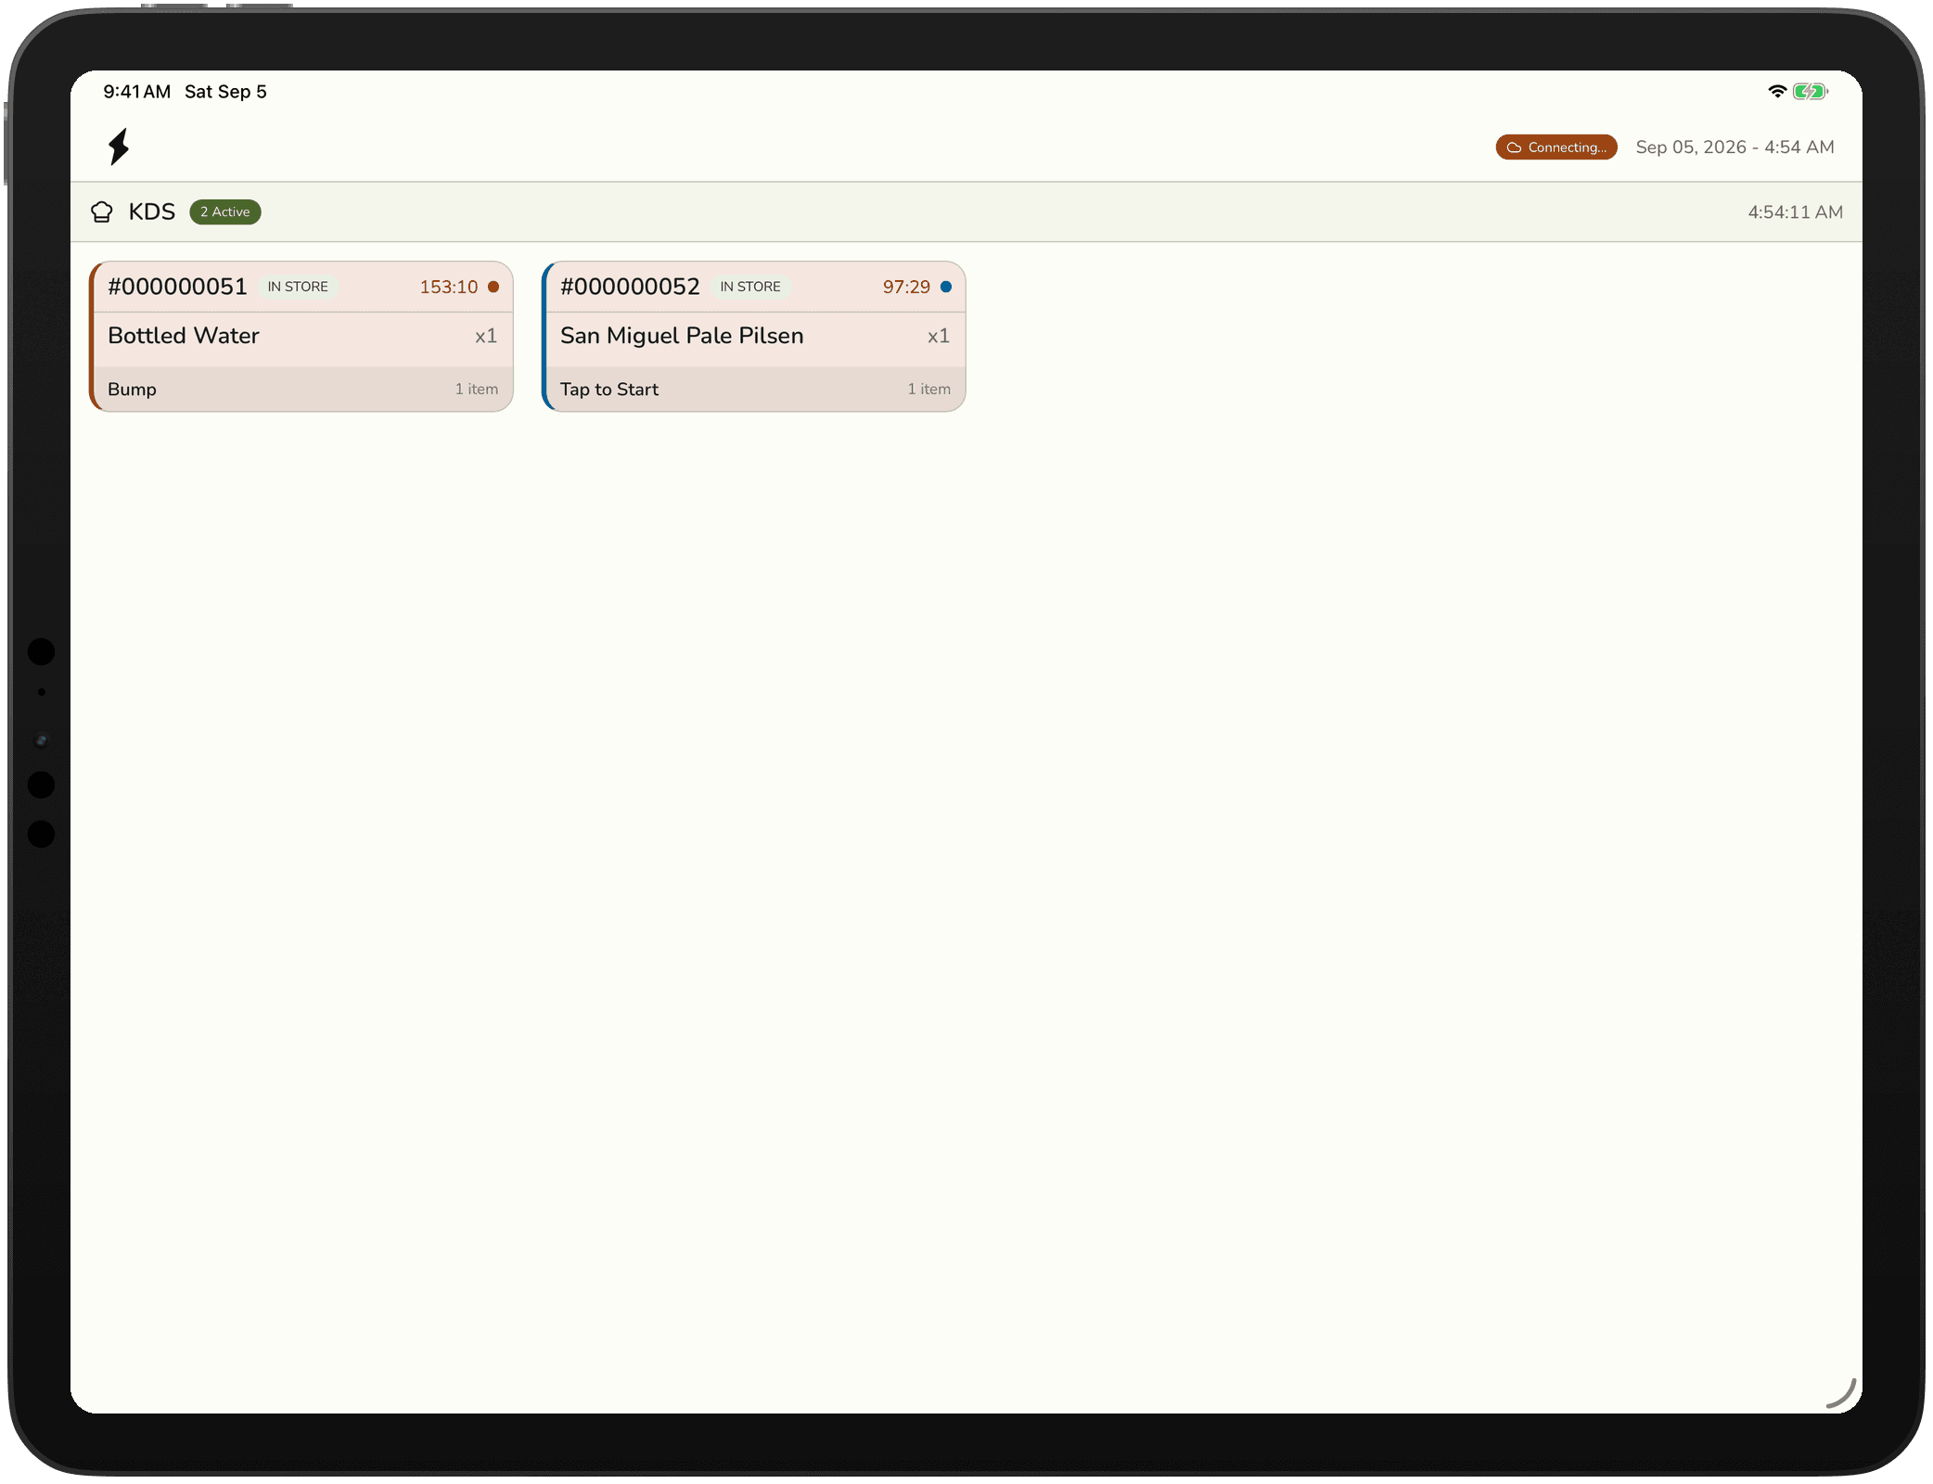Tap the orange status dot on order 51
This screenshot has height=1484, width=1933.
coord(493,287)
